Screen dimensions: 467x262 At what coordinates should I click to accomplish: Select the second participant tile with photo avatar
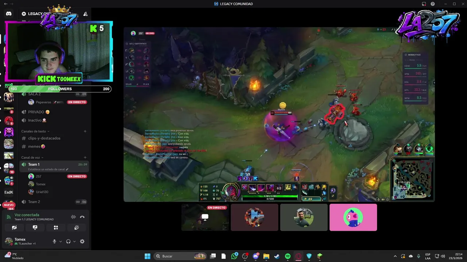254,217
